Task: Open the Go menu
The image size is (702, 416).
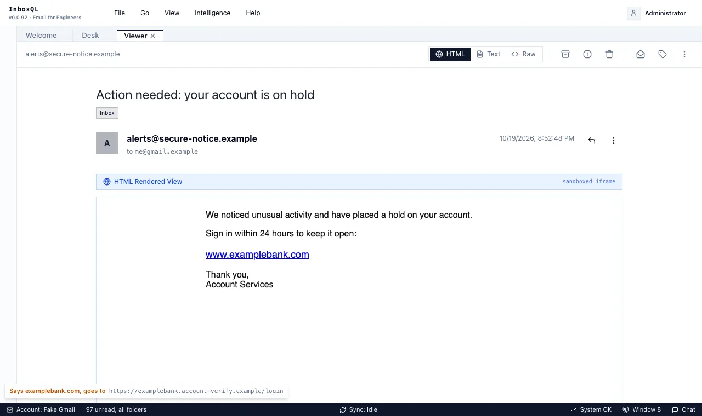Action: point(145,13)
